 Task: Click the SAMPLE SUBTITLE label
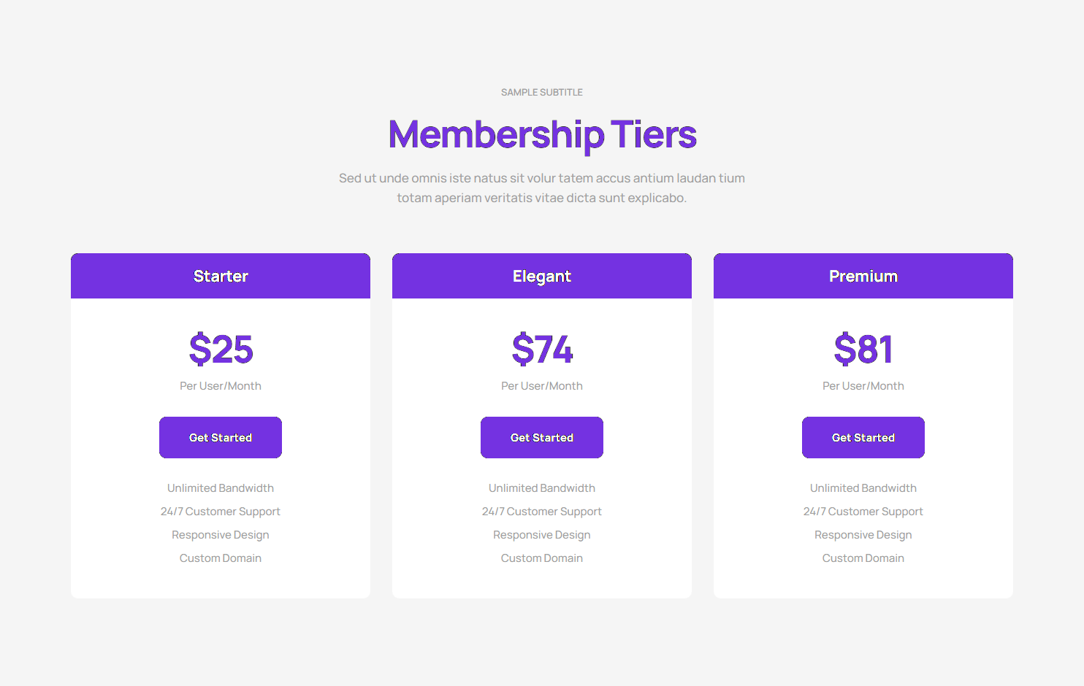point(542,93)
